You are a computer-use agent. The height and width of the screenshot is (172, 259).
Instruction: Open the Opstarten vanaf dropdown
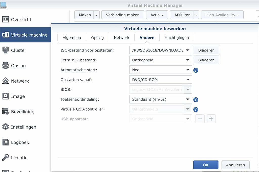pos(188,80)
